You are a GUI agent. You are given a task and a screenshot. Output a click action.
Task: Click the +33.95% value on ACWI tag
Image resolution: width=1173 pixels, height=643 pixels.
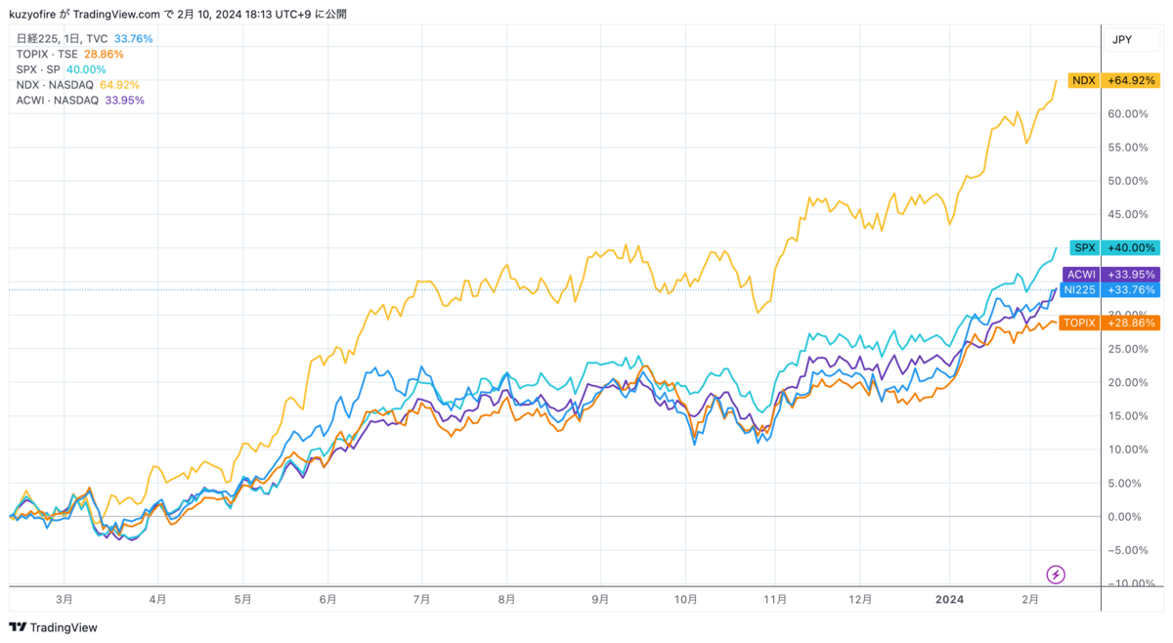click(x=1130, y=275)
